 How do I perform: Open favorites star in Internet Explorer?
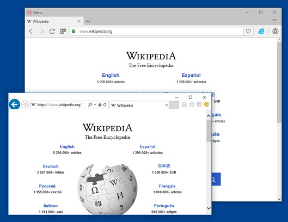(x=192, y=104)
